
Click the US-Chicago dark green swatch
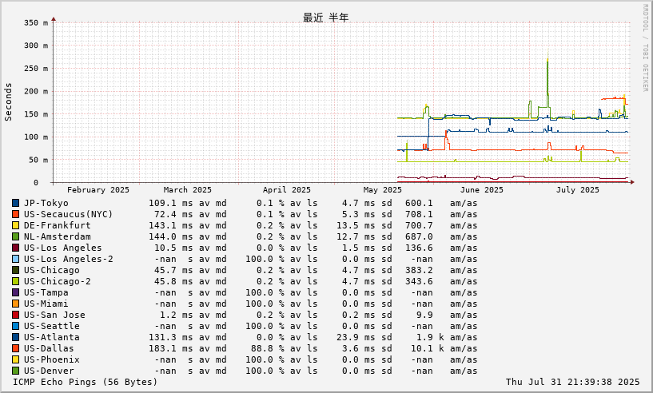(x=15, y=271)
